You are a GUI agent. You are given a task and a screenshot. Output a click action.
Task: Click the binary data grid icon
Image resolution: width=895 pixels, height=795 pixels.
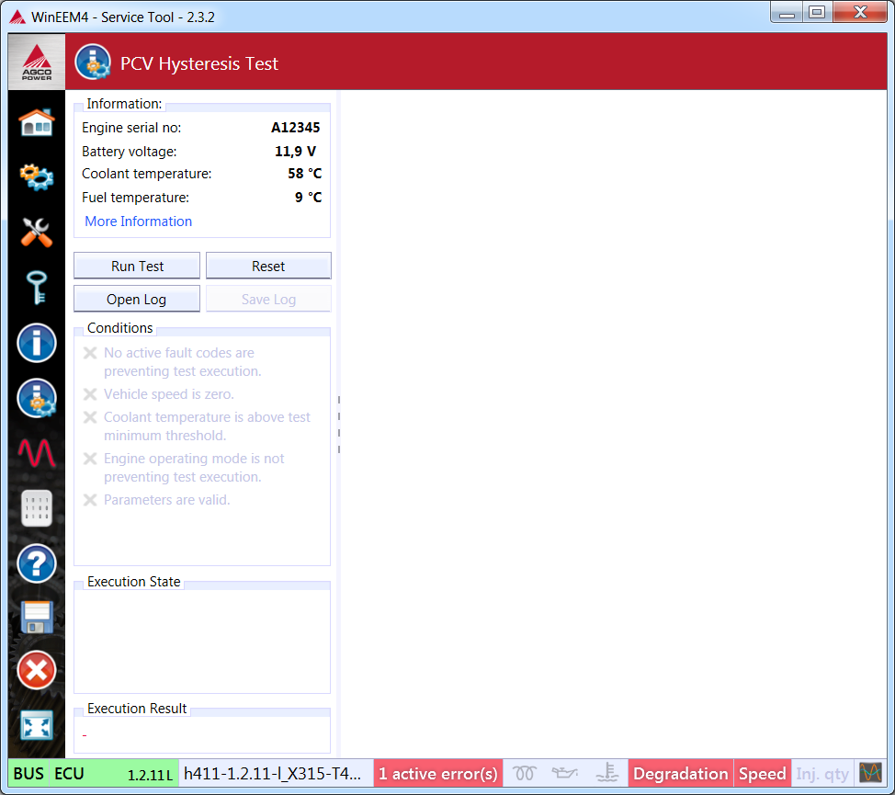37,508
